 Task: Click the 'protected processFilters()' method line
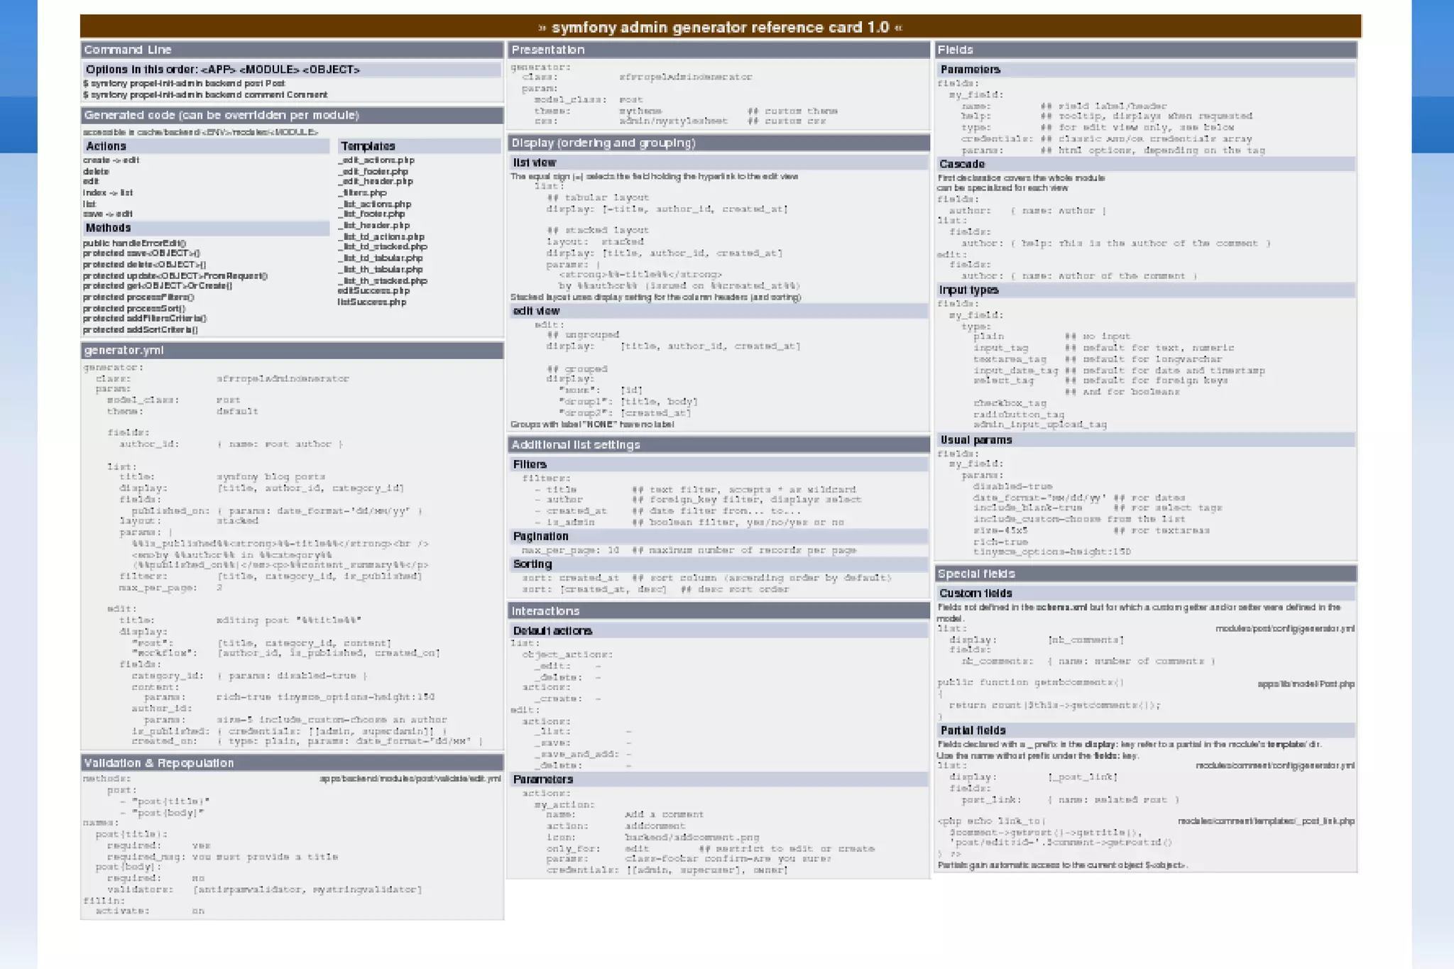coord(138,297)
